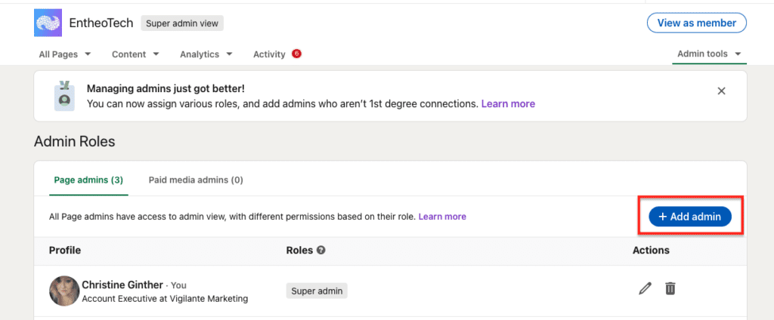Image resolution: width=774 pixels, height=320 pixels.
Task: Open the Roles help question mark icon
Action: point(320,251)
